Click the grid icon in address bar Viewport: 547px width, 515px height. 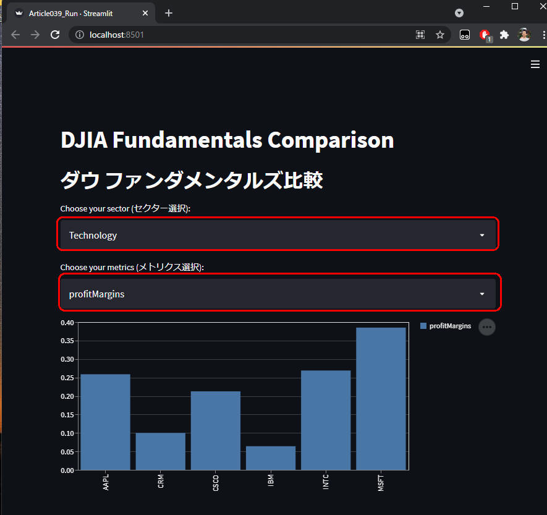pyautogui.click(x=420, y=35)
